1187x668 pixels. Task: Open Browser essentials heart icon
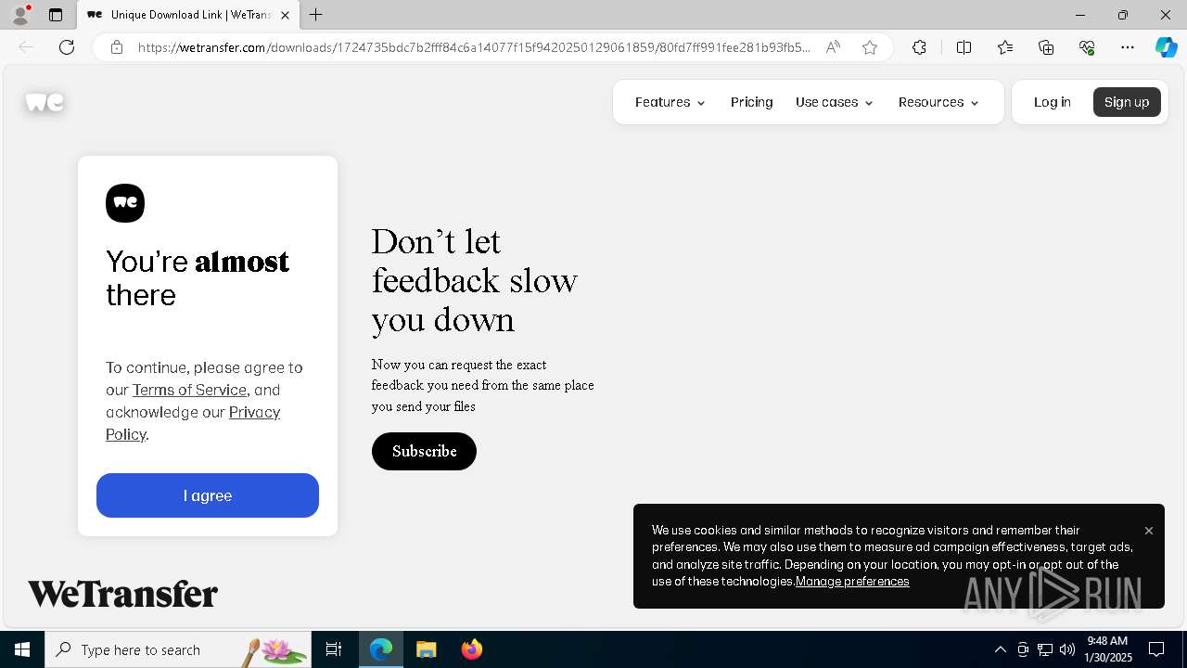1087,47
